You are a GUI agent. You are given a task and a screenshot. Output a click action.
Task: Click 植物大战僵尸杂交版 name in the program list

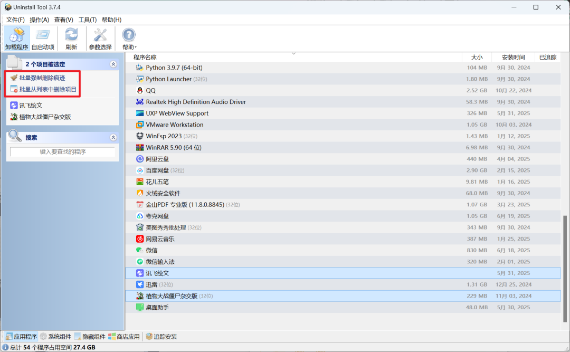coord(172,296)
